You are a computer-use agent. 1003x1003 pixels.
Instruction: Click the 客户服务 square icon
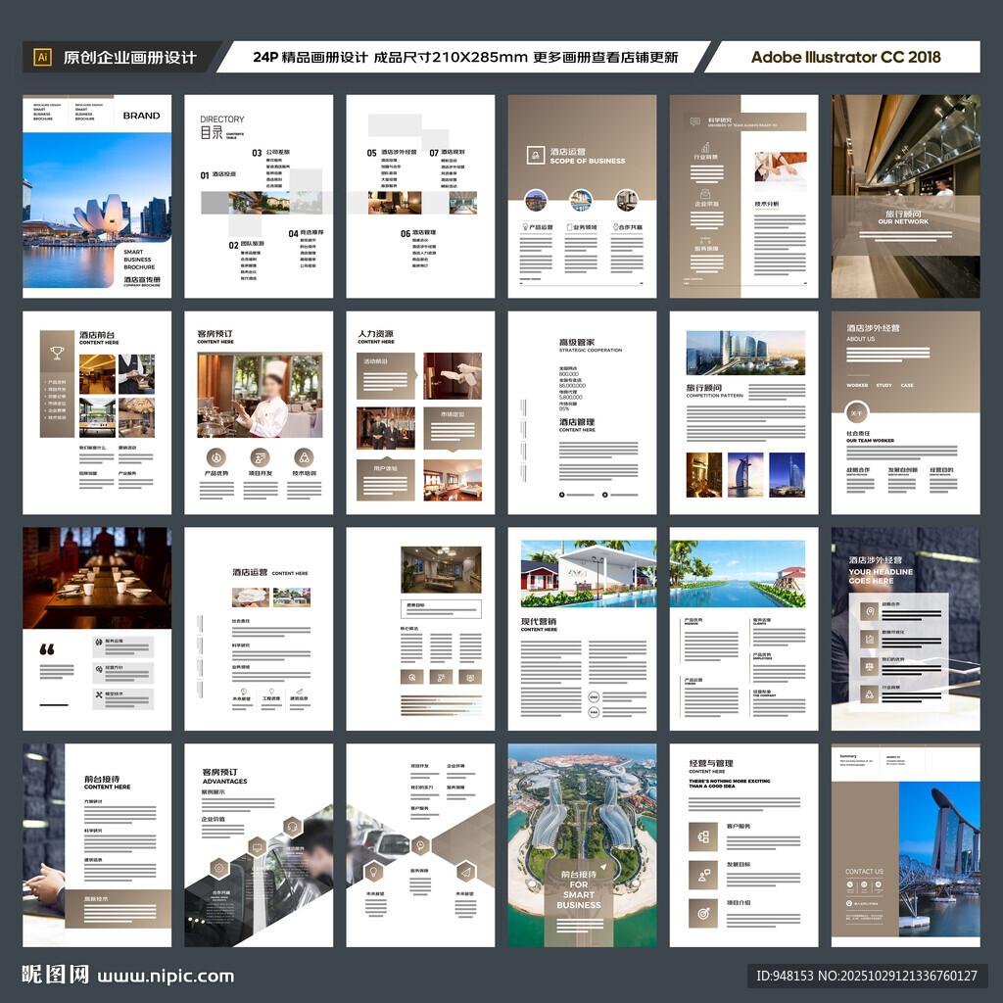[x=703, y=836]
